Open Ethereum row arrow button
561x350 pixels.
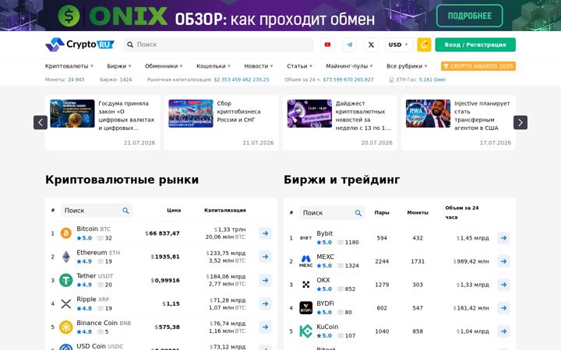click(x=265, y=257)
